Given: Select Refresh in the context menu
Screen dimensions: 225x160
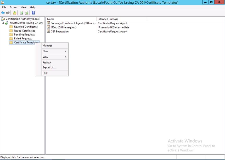Looking at the screenshot, I should coord(47,63).
